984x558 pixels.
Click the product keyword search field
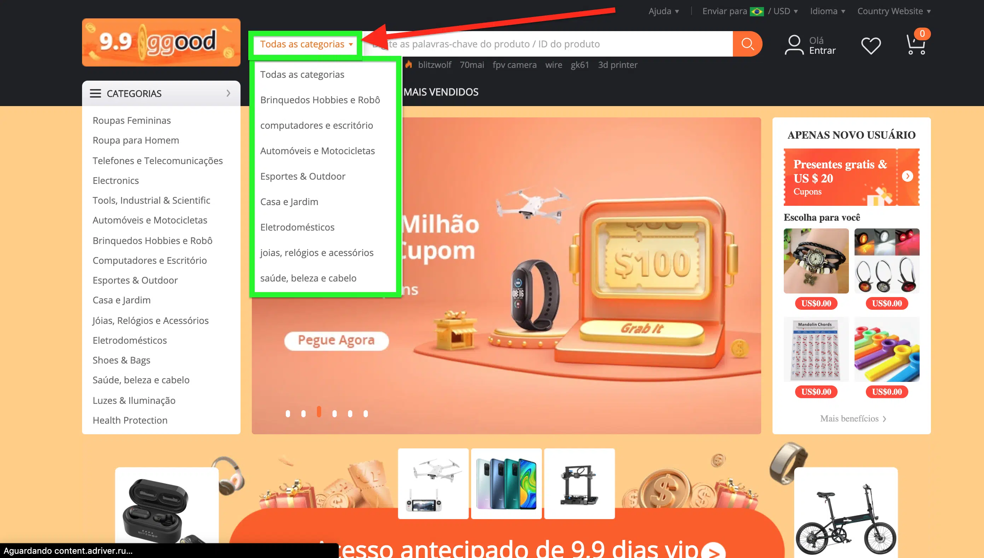(548, 44)
